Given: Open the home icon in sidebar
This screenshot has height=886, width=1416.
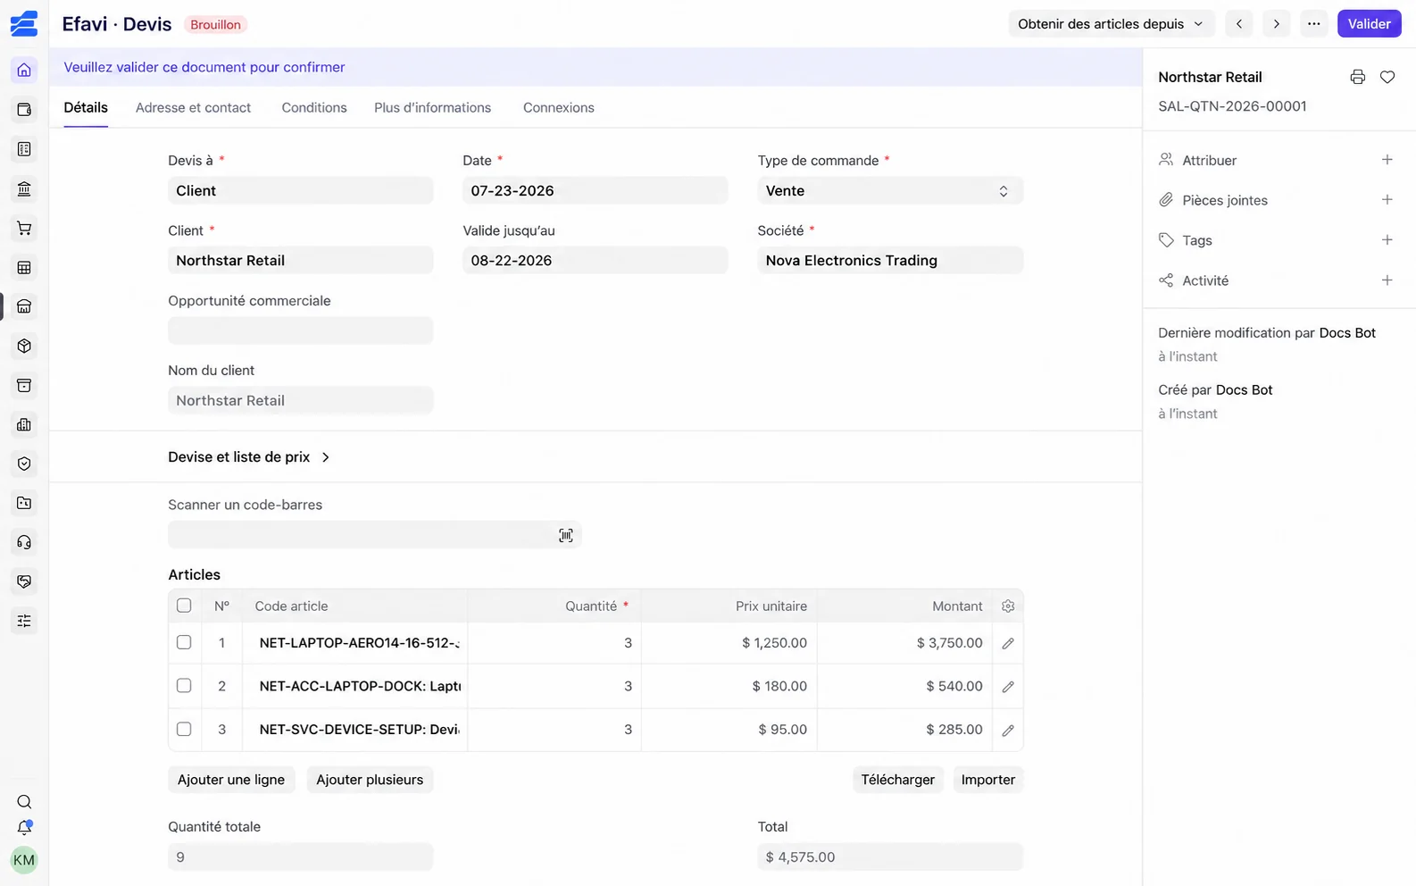Looking at the screenshot, I should click(x=24, y=70).
